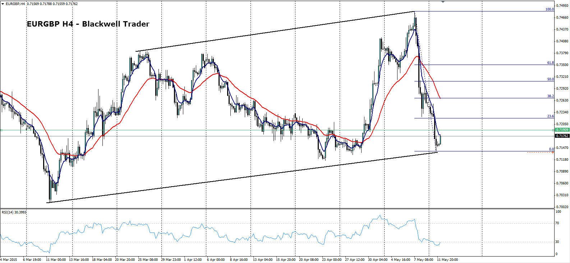
Task: Click the '7 May 08:00' time label
Action: (x=423, y=259)
